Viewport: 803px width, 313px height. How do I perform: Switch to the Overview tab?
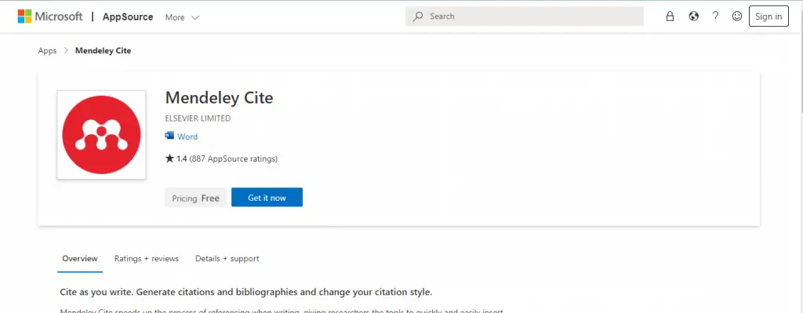80,259
